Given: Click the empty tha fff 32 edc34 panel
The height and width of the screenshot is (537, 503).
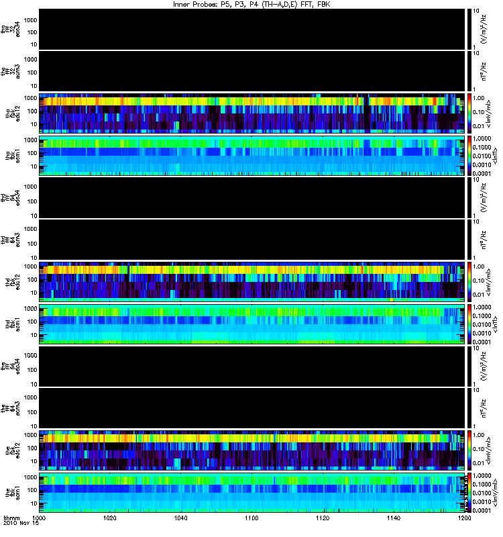Looking at the screenshot, I should click(x=252, y=29).
